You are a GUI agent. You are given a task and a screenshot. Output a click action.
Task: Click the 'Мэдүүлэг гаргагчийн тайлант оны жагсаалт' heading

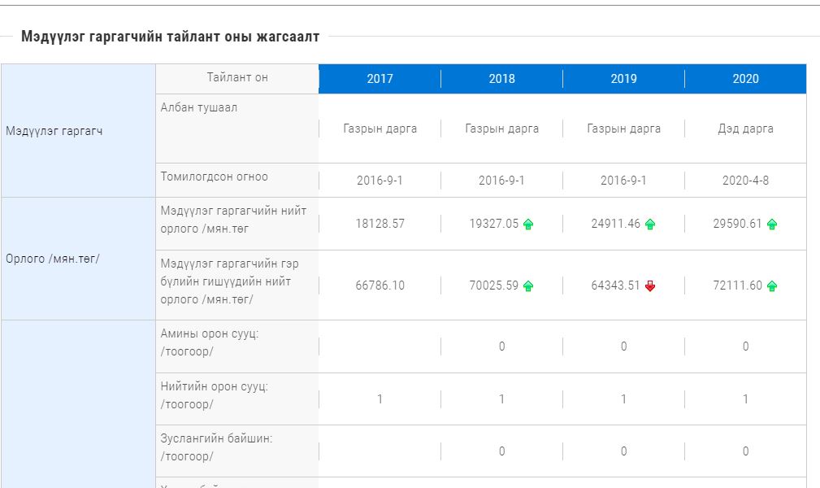[x=170, y=37]
